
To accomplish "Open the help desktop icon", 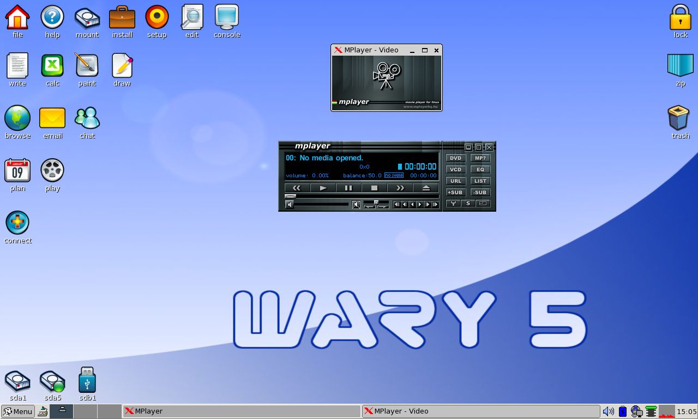I will [52, 21].
